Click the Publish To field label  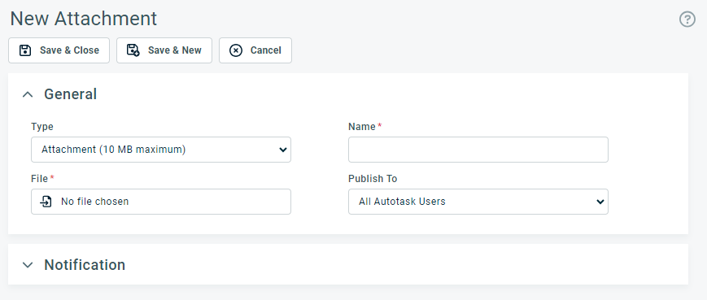coord(373,179)
